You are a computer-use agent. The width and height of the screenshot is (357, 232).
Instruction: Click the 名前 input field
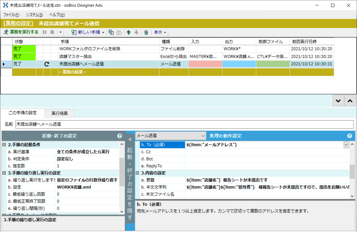point(185,124)
